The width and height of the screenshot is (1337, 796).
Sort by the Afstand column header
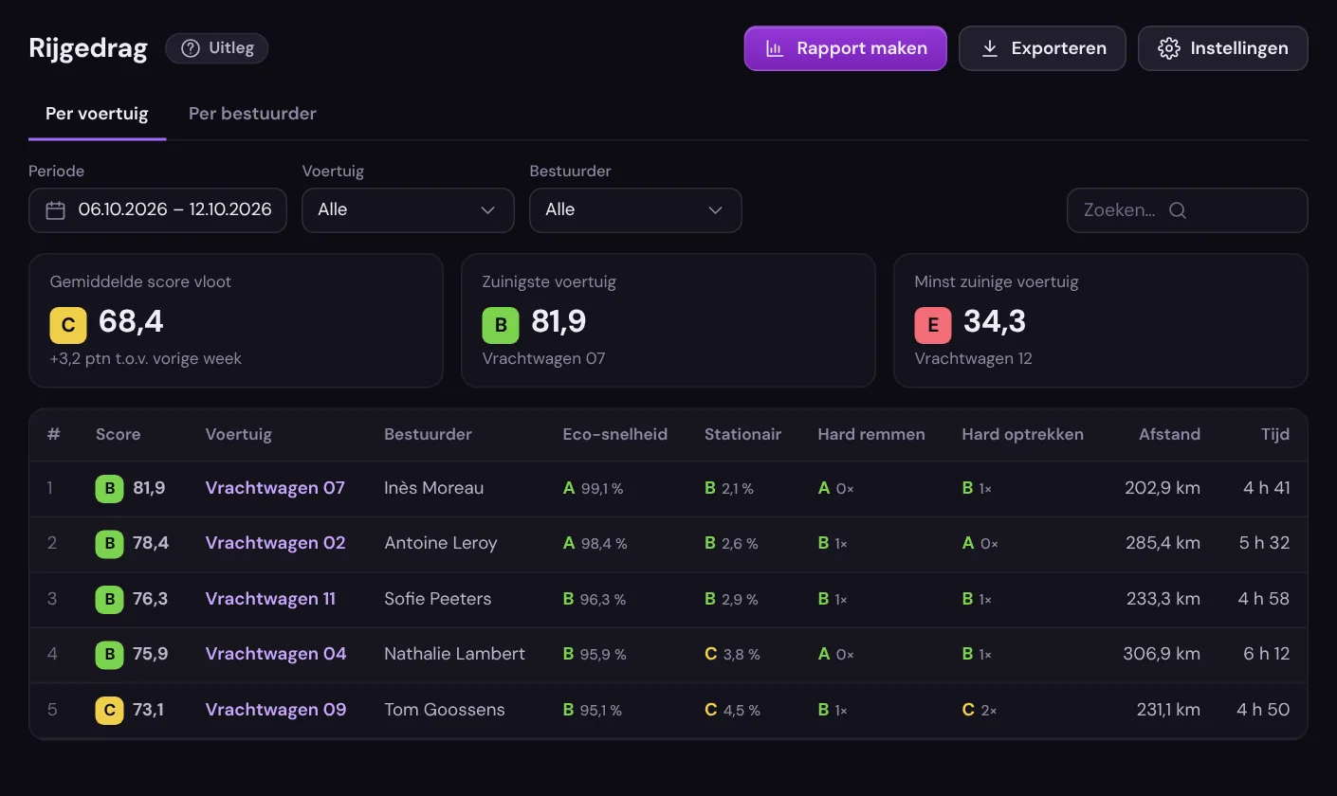pos(1169,435)
